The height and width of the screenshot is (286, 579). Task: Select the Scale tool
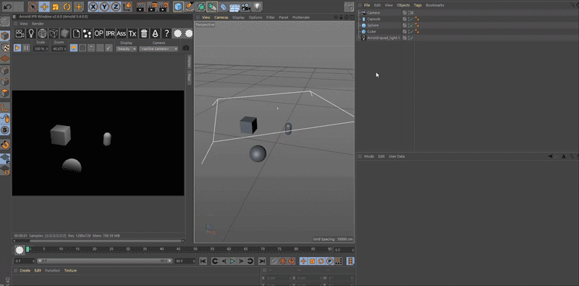point(56,7)
